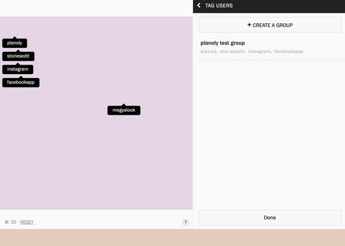The image size is (345, 246).
Task: Select the facebookapp tag on image
Action: click(21, 83)
